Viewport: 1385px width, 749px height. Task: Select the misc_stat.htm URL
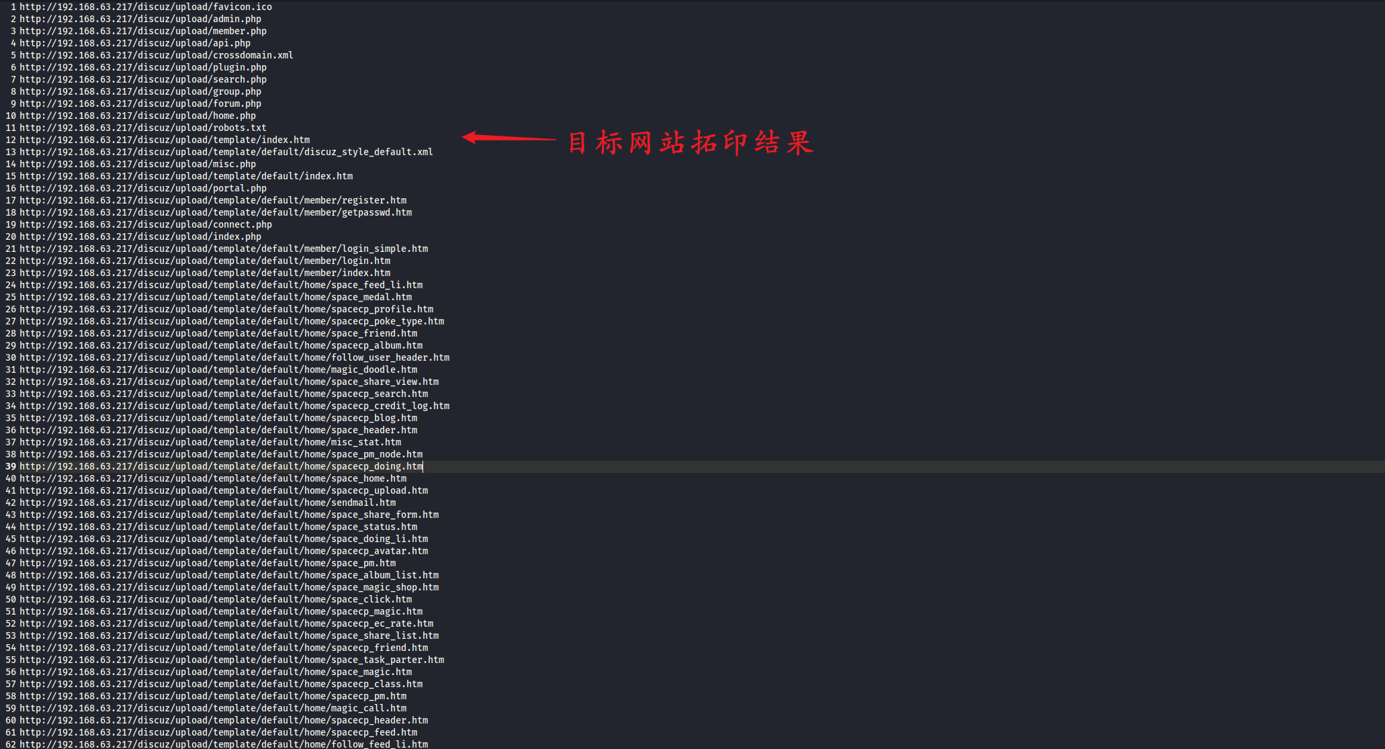tap(210, 442)
